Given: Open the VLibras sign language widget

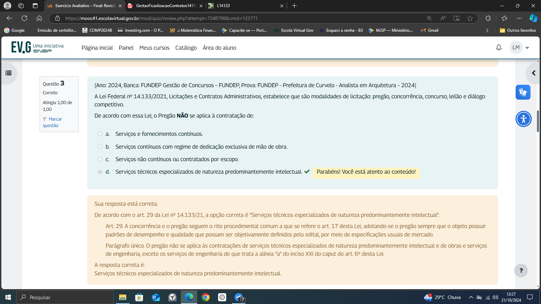Looking at the screenshot, I should click(523, 92).
